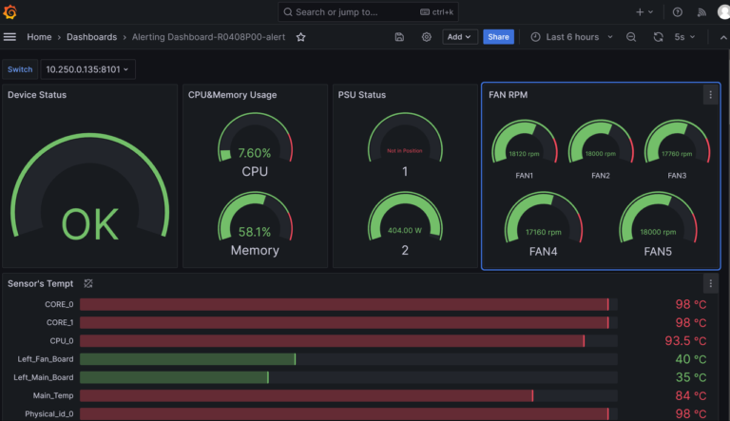Expand the new item plus menu arrow

pyautogui.click(x=651, y=12)
